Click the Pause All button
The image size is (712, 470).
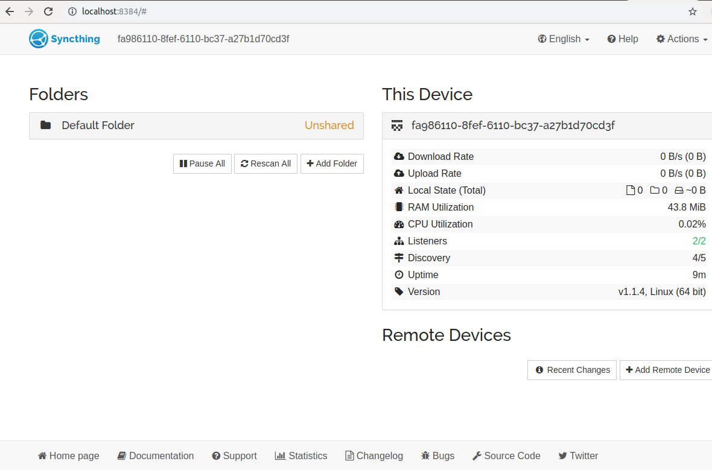(x=202, y=164)
